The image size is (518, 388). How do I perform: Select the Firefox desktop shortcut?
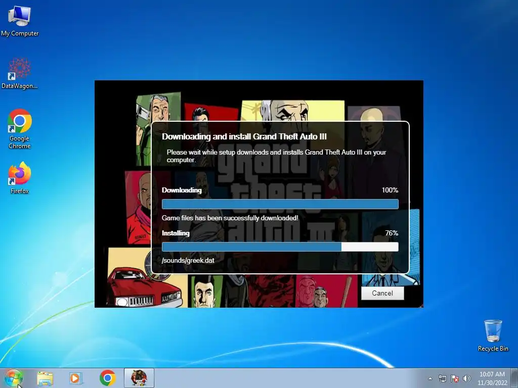(x=20, y=178)
